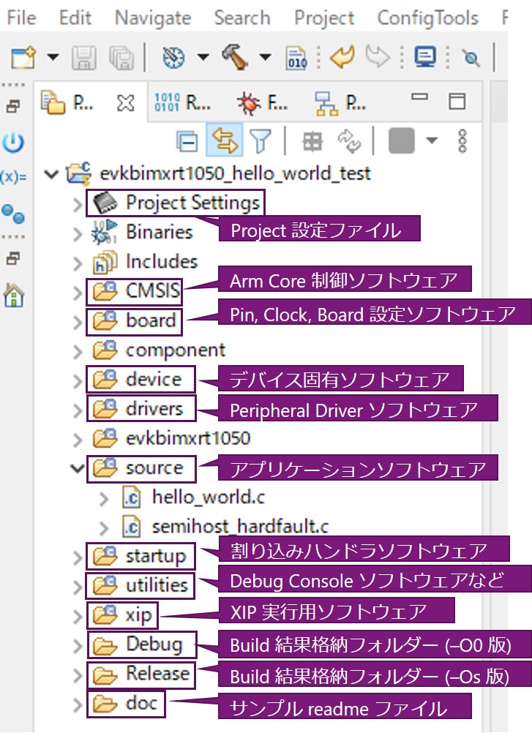
Task: Select the device folder
Action: point(137,379)
